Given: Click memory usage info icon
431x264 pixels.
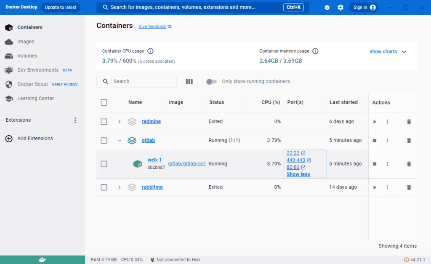Looking at the screenshot, I should [315, 51].
